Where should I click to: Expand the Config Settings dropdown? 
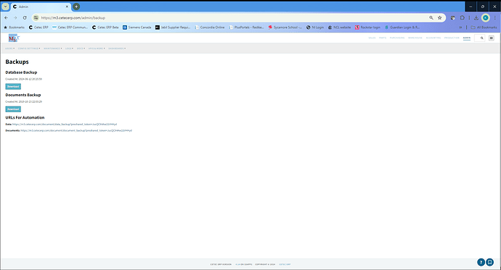(x=29, y=48)
